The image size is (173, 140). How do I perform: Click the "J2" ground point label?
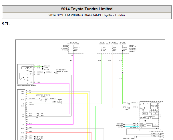tap(57, 73)
